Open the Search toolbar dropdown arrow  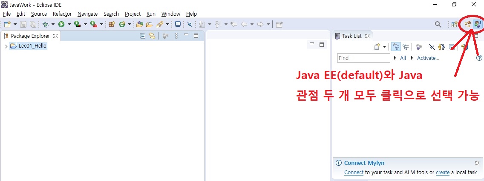click(167, 24)
